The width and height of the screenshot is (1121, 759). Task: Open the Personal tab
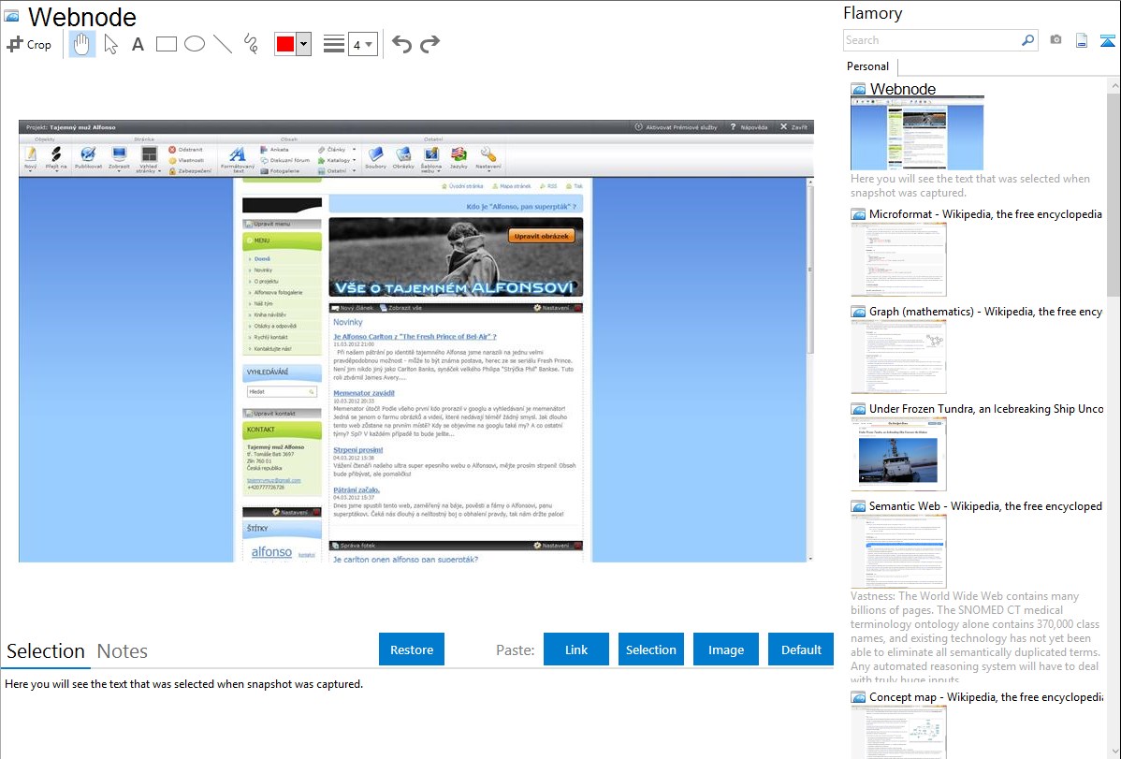(867, 66)
